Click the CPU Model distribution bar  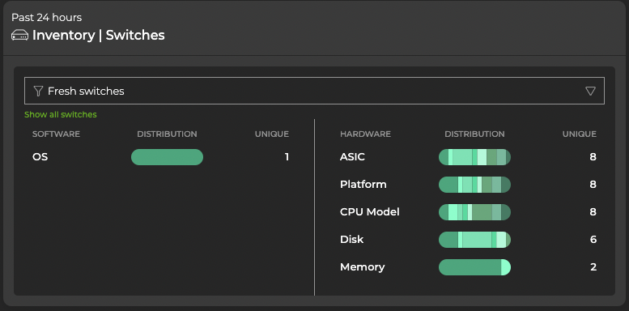474,212
